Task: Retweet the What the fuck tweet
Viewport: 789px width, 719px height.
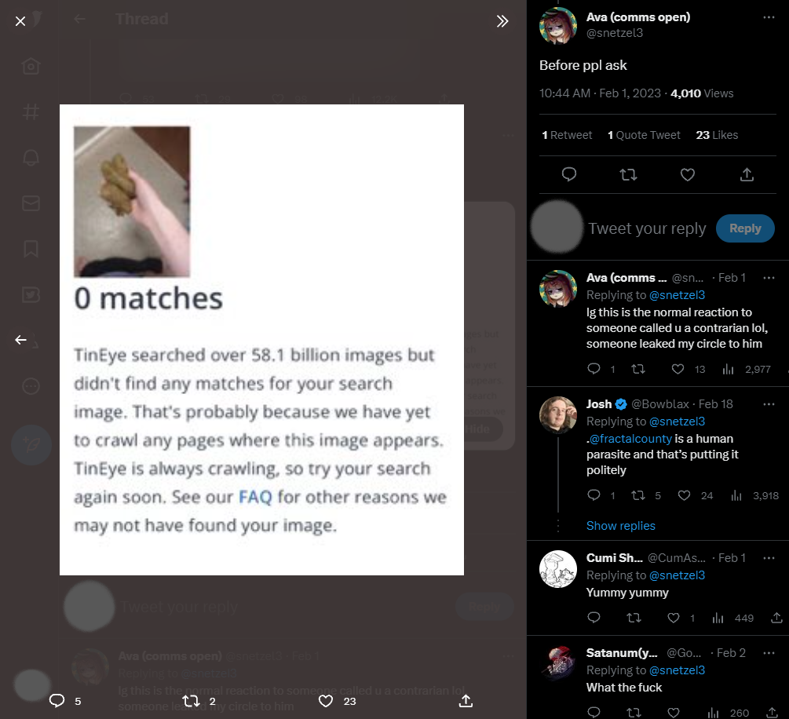Action: pos(634,713)
